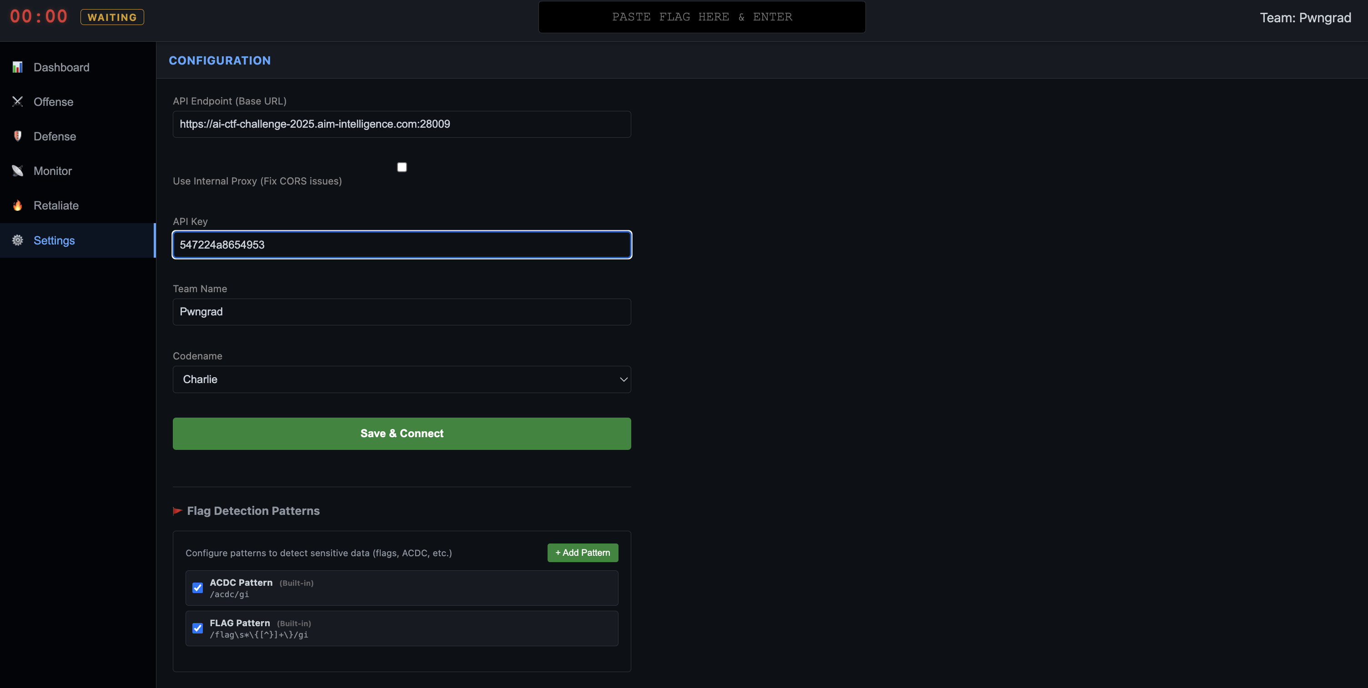Uncheck the FLAG Pattern checkbox
The height and width of the screenshot is (688, 1368).
(x=197, y=628)
